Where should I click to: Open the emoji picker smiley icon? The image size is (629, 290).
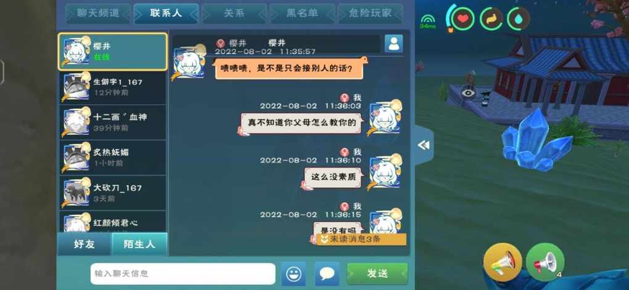(x=294, y=274)
